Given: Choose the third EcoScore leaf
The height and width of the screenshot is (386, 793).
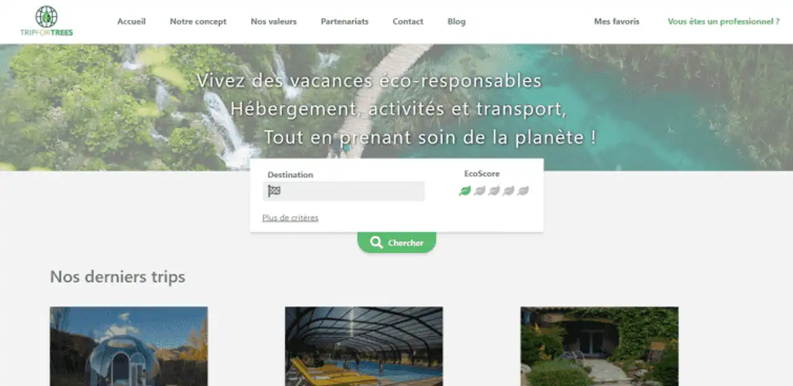Looking at the screenshot, I should pyautogui.click(x=494, y=191).
